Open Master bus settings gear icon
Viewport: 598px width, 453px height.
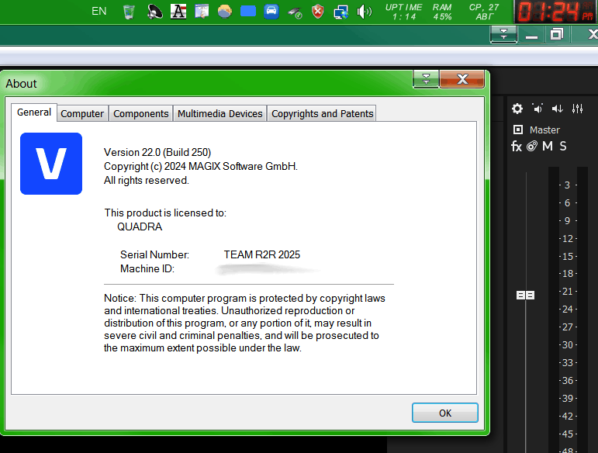(x=517, y=109)
